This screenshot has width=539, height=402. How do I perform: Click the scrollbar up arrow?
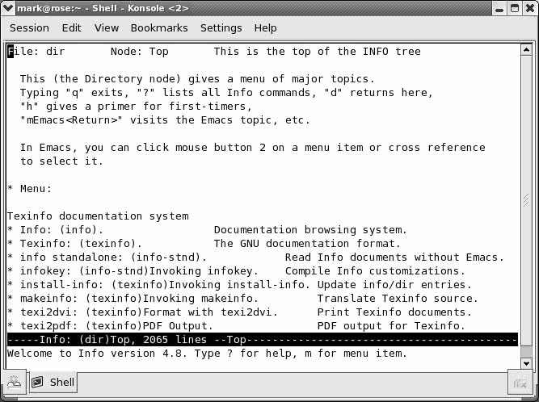click(526, 50)
